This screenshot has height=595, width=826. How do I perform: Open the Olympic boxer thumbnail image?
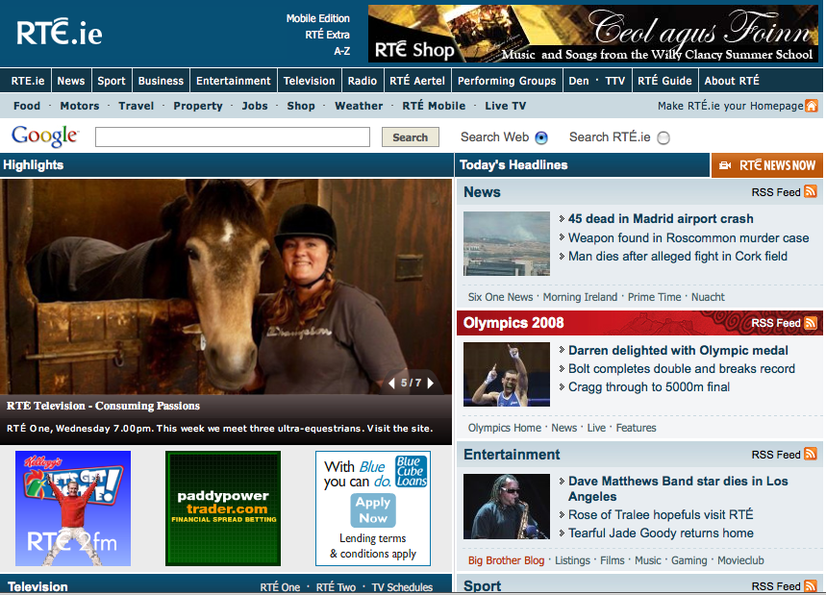point(507,375)
